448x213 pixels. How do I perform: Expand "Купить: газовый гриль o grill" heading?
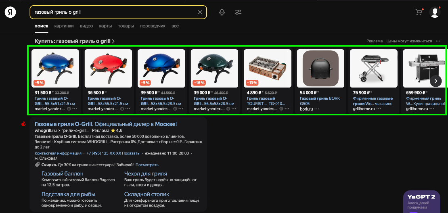pos(75,41)
